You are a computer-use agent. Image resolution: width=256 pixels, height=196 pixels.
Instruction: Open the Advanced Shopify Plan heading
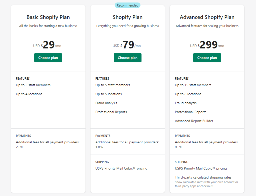pyautogui.click(x=207, y=17)
